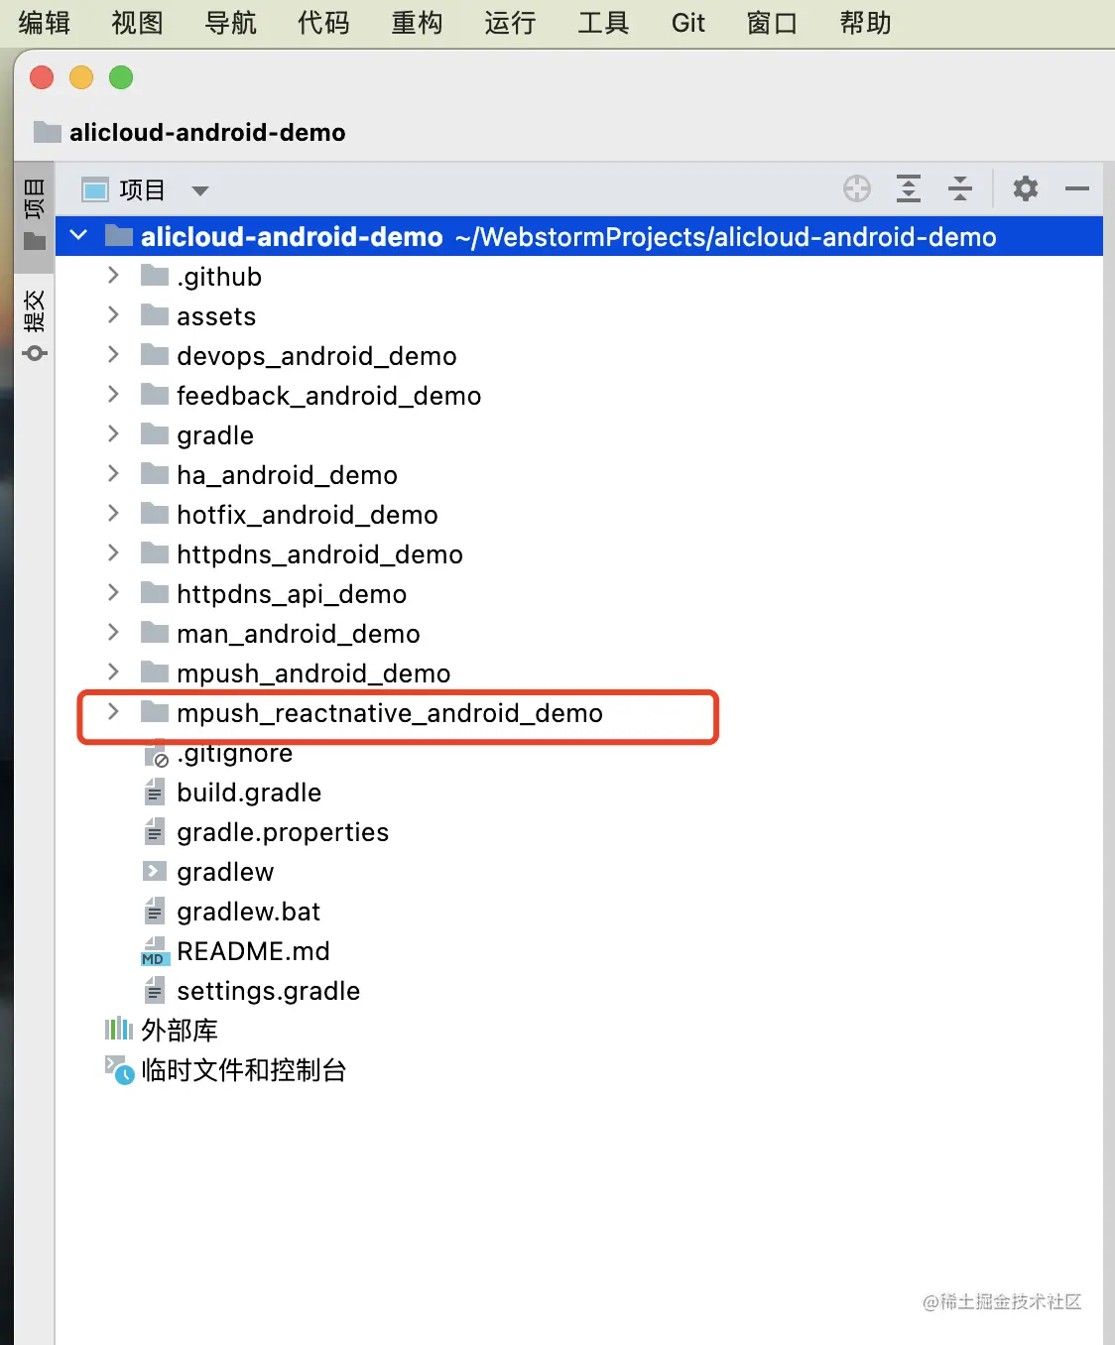The height and width of the screenshot is (1345, 1115).
Task: Open the 导航 menu
Action: 230,23
